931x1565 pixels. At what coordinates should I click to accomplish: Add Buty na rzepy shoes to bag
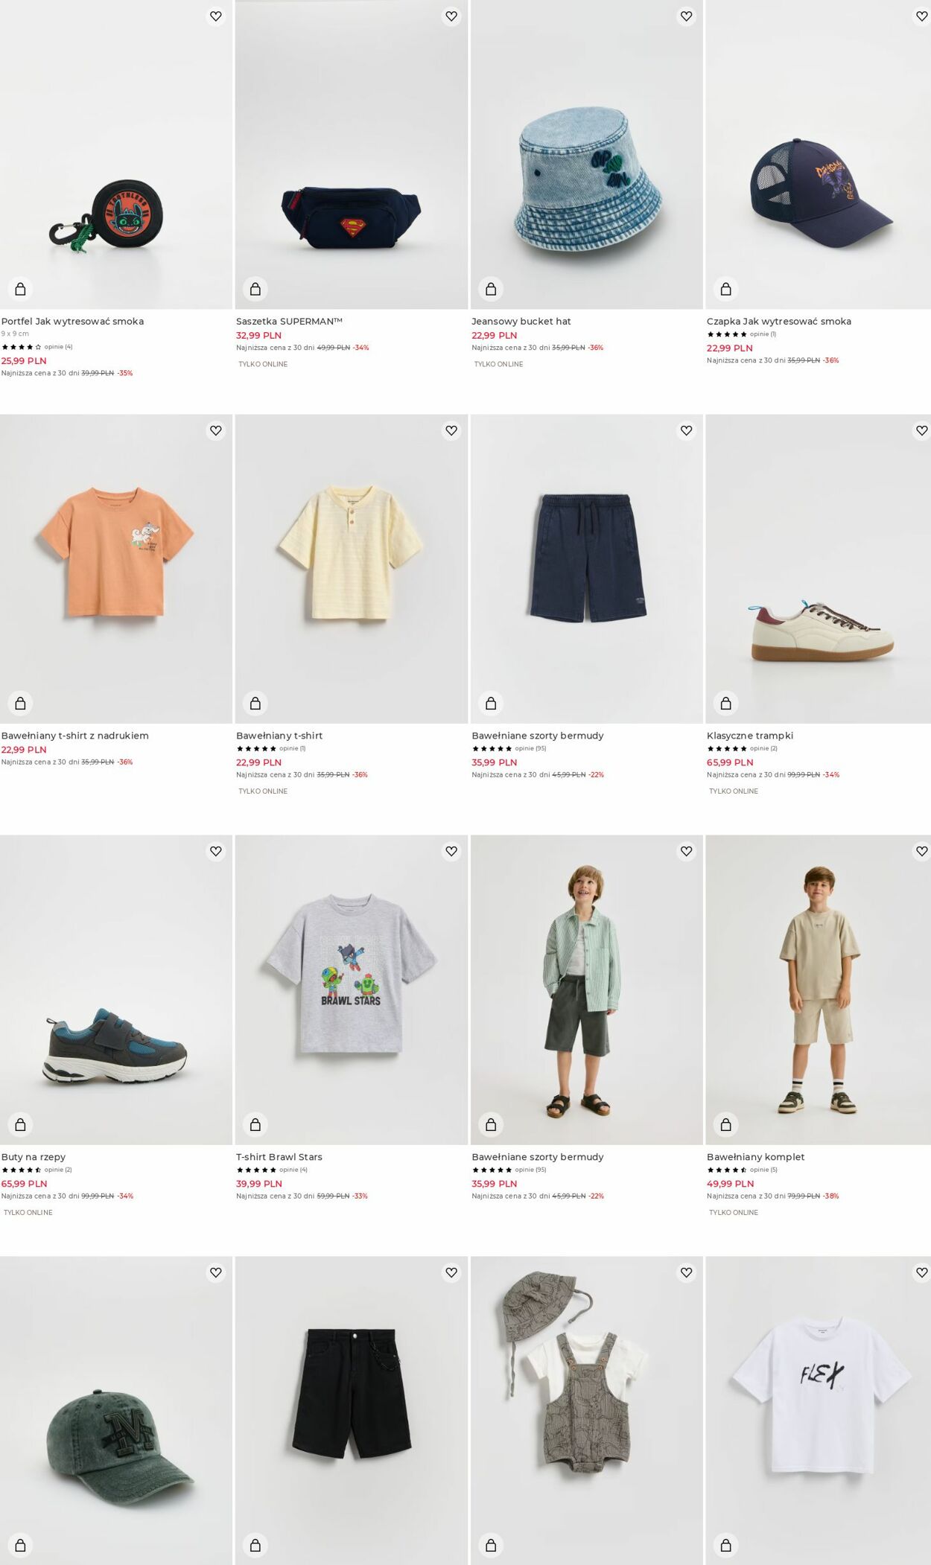(x=20, y=1124)
